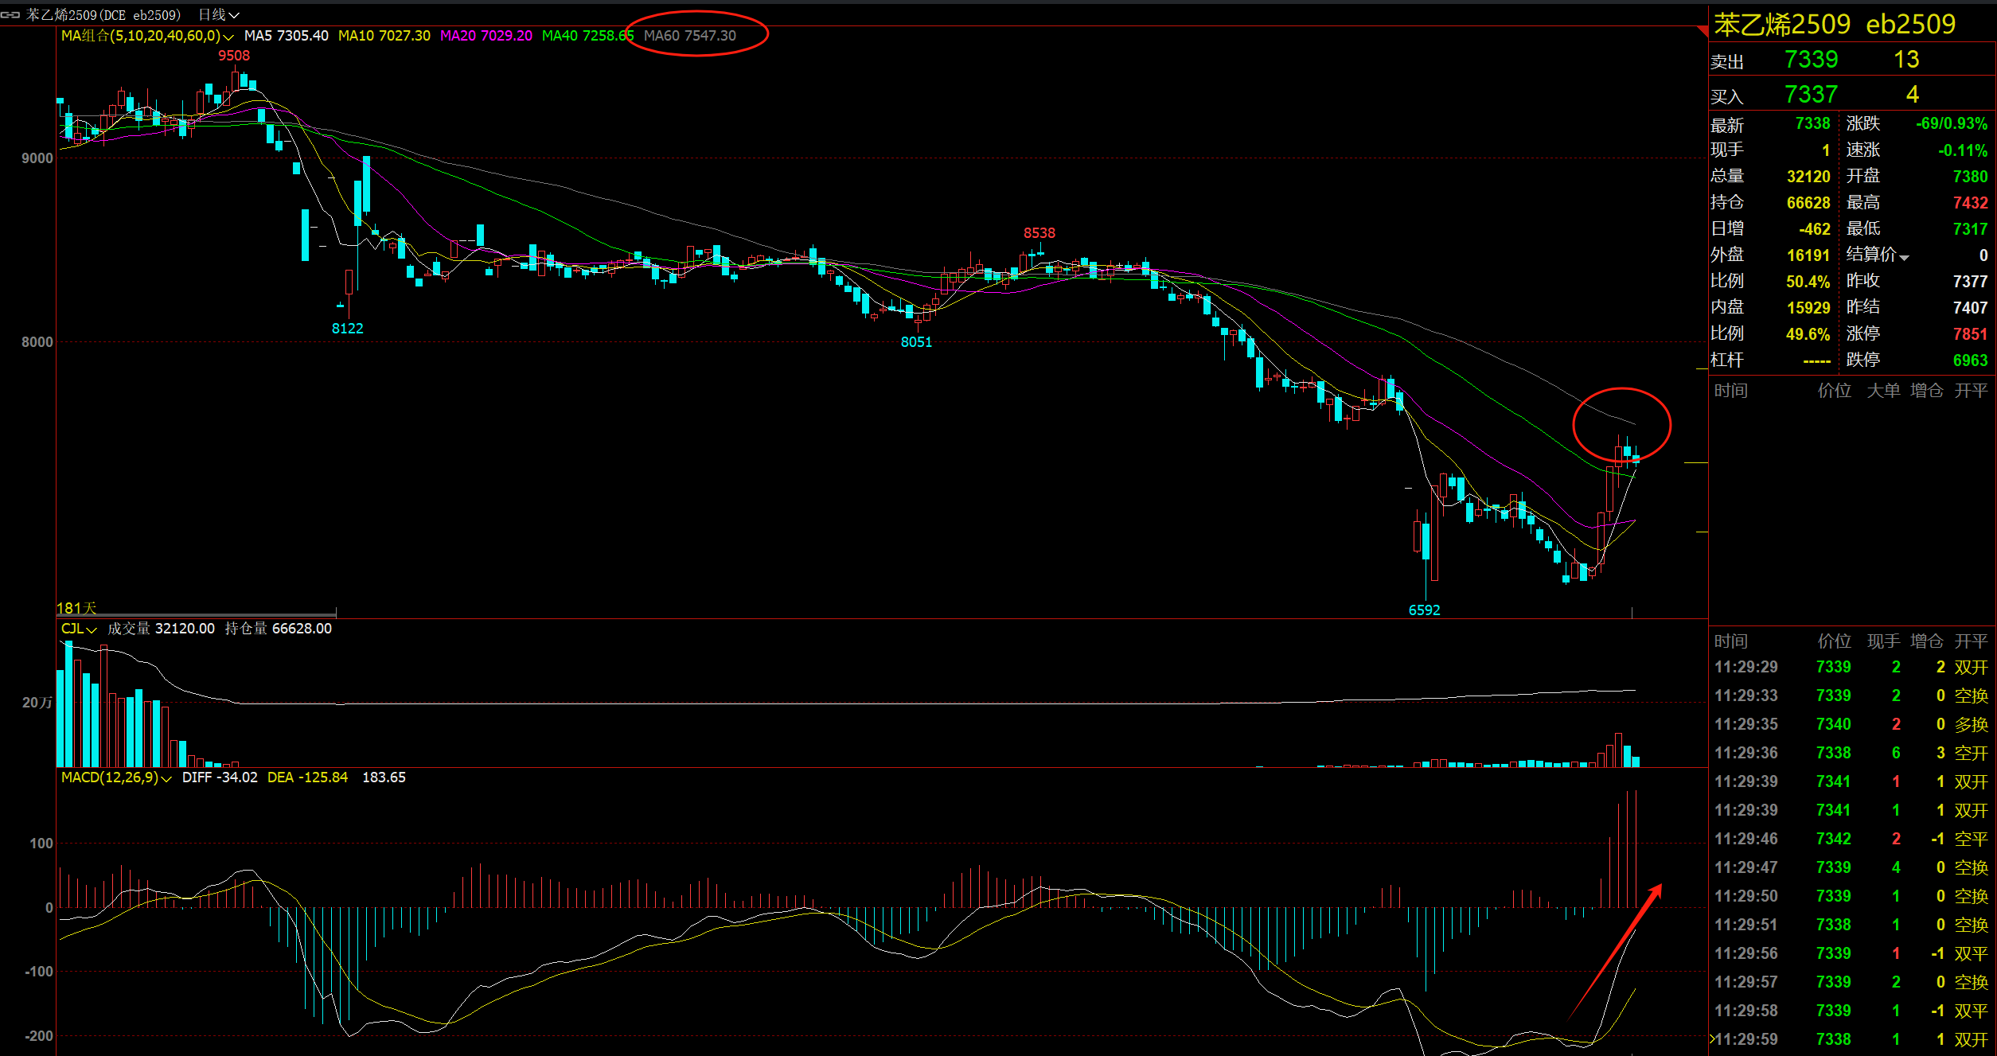Click the MA20 7029.20 label
This screenshot has width=1997, height=1056.
[x=486, y=36]
